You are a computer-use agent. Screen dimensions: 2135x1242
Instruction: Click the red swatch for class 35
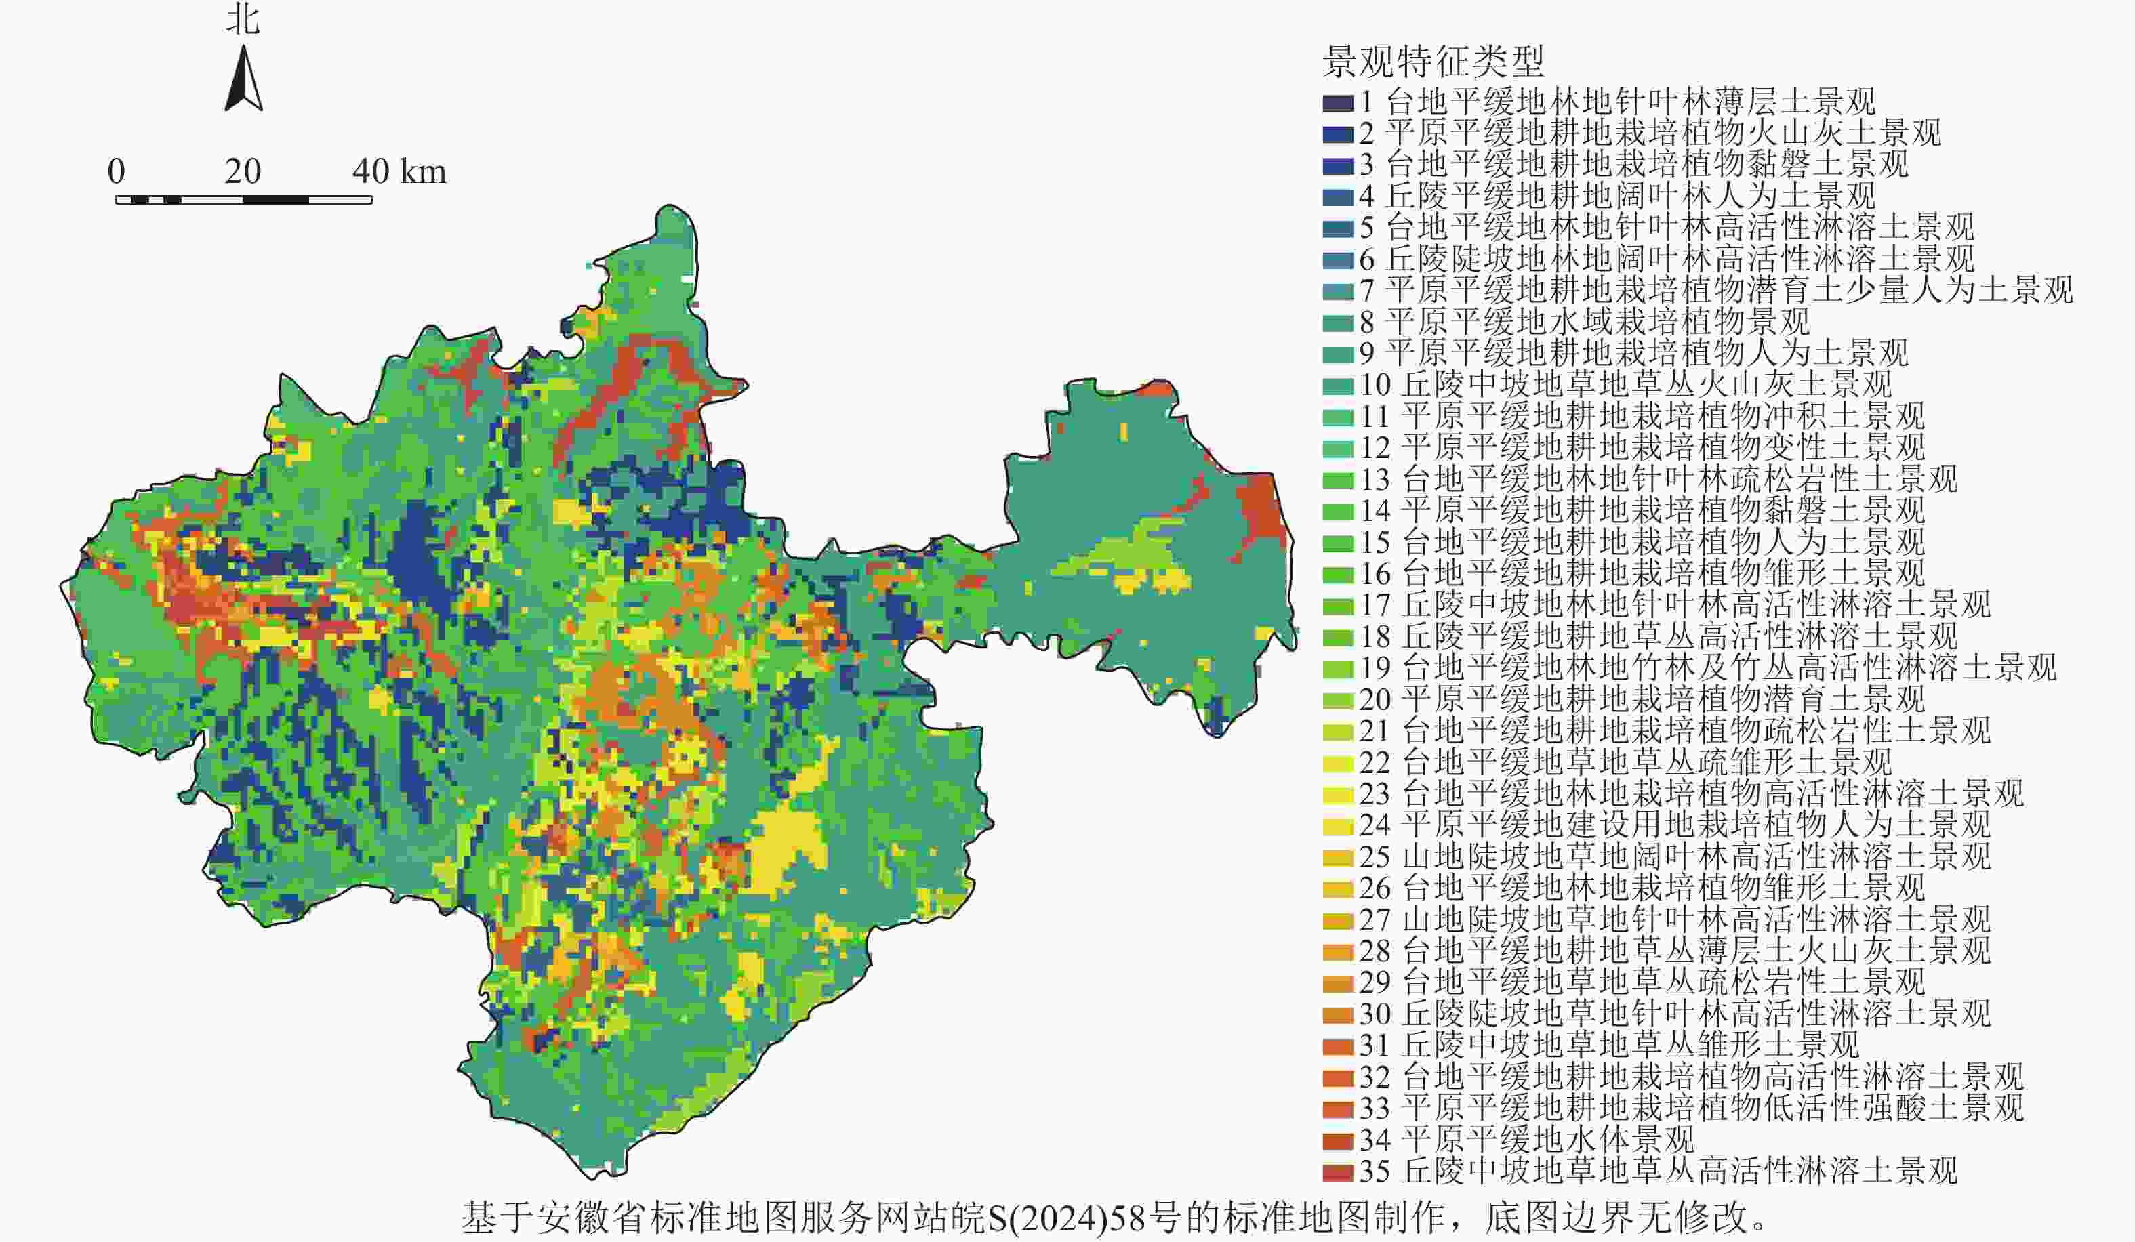(1338, 1172)
